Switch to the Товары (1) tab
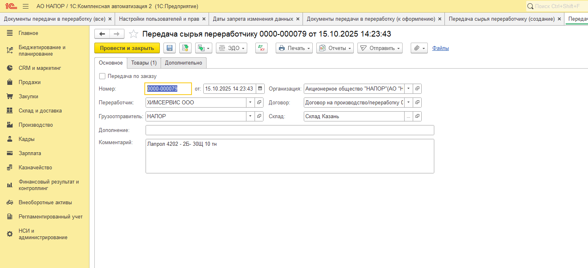 tap(144, 63)
